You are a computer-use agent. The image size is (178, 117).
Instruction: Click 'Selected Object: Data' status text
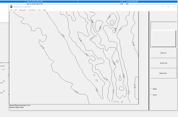coord(16,107)
